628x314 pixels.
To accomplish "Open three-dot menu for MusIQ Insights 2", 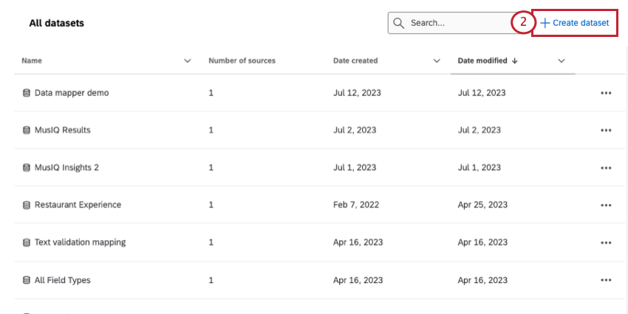I will (606, 168).
